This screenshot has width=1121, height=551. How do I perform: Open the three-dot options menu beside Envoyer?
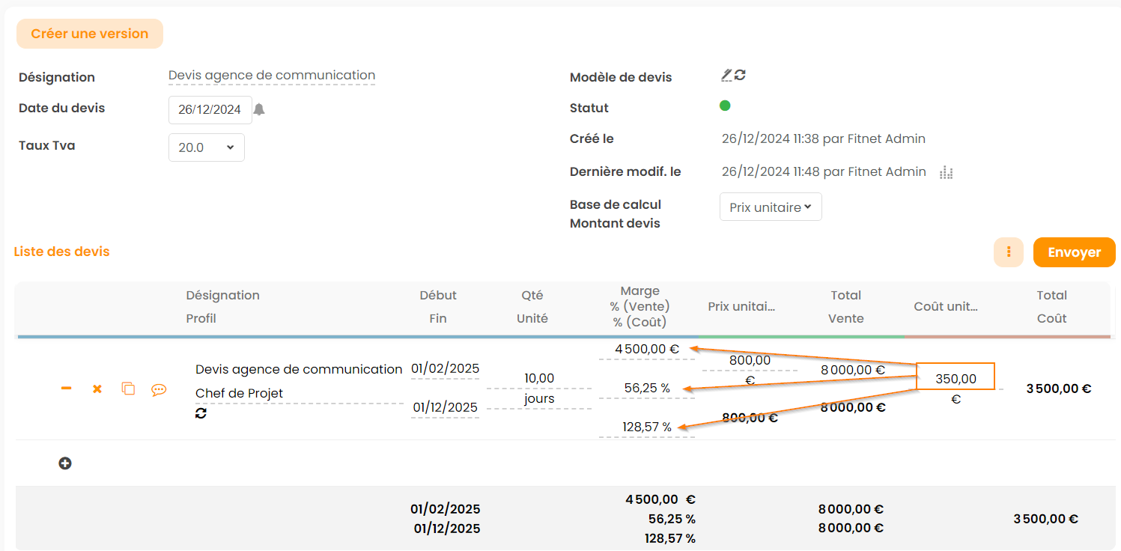(x=1009, y=252)
